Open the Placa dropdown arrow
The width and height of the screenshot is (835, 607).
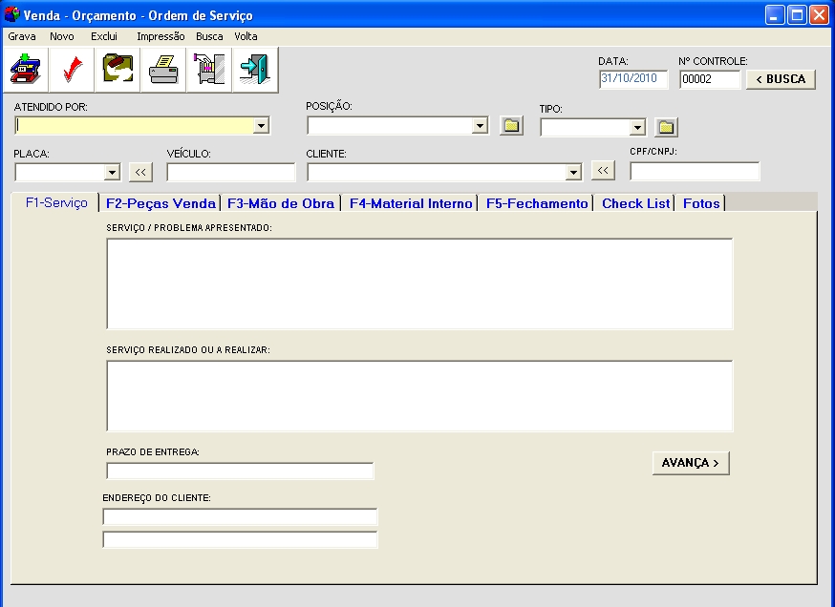point(112,173)
